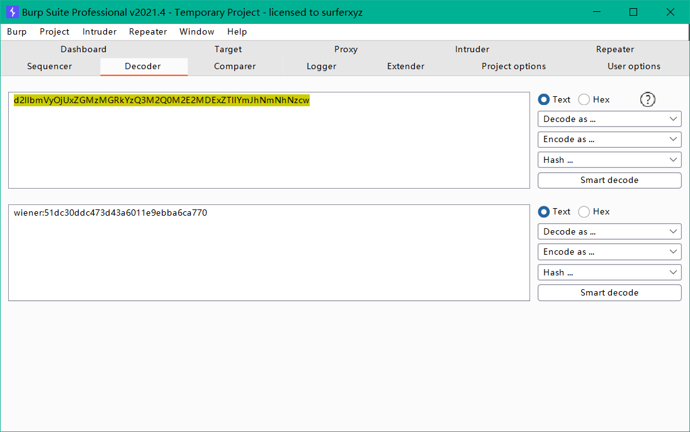Open the Project menu
The height and width of the screenshot is (432, 690).
click(55, 31)
